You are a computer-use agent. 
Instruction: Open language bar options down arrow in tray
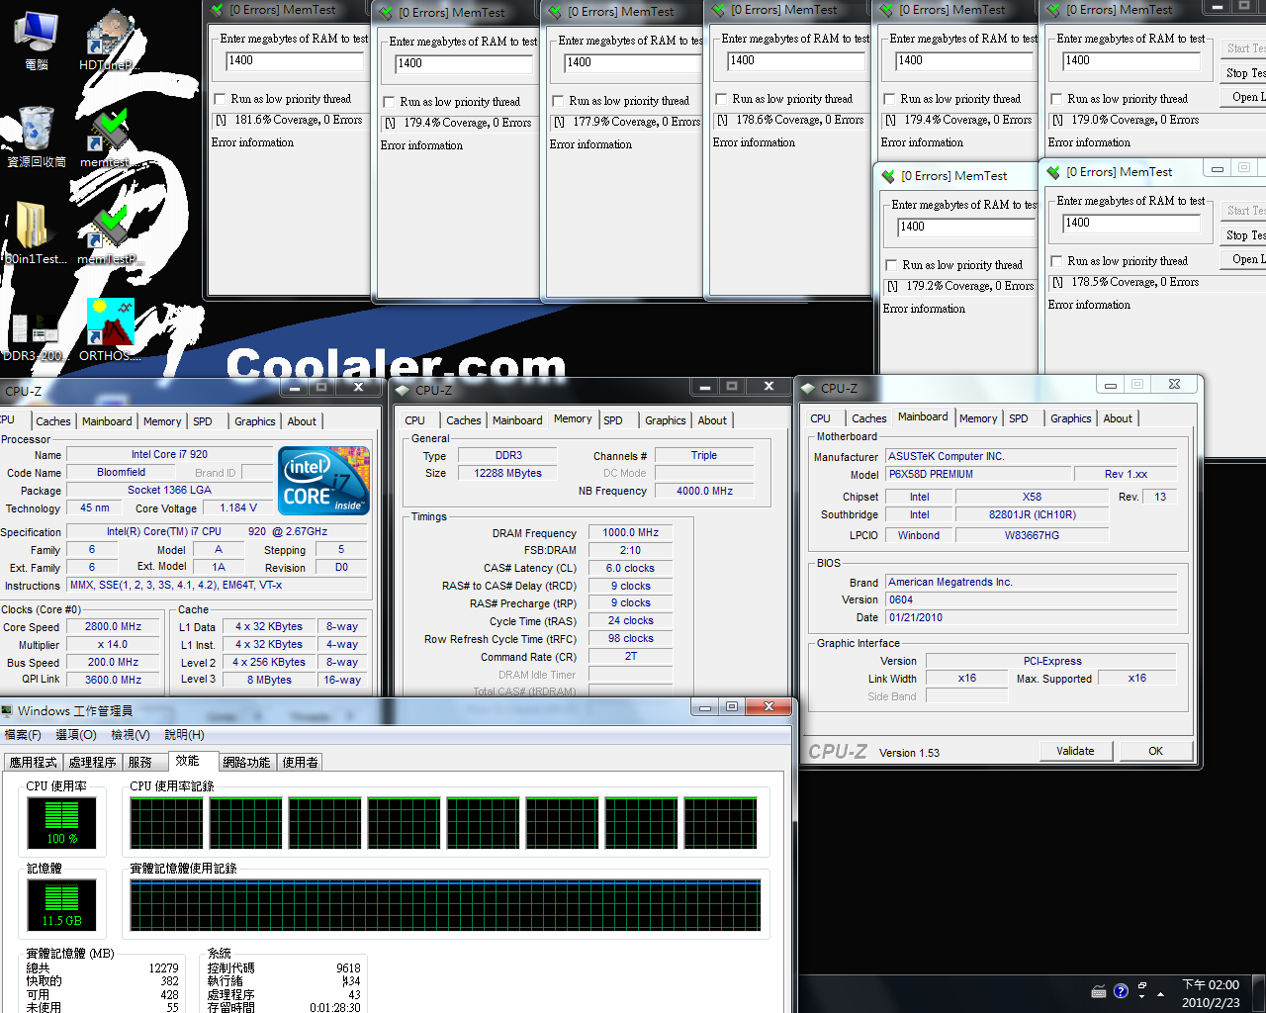tap(1142, 997)
